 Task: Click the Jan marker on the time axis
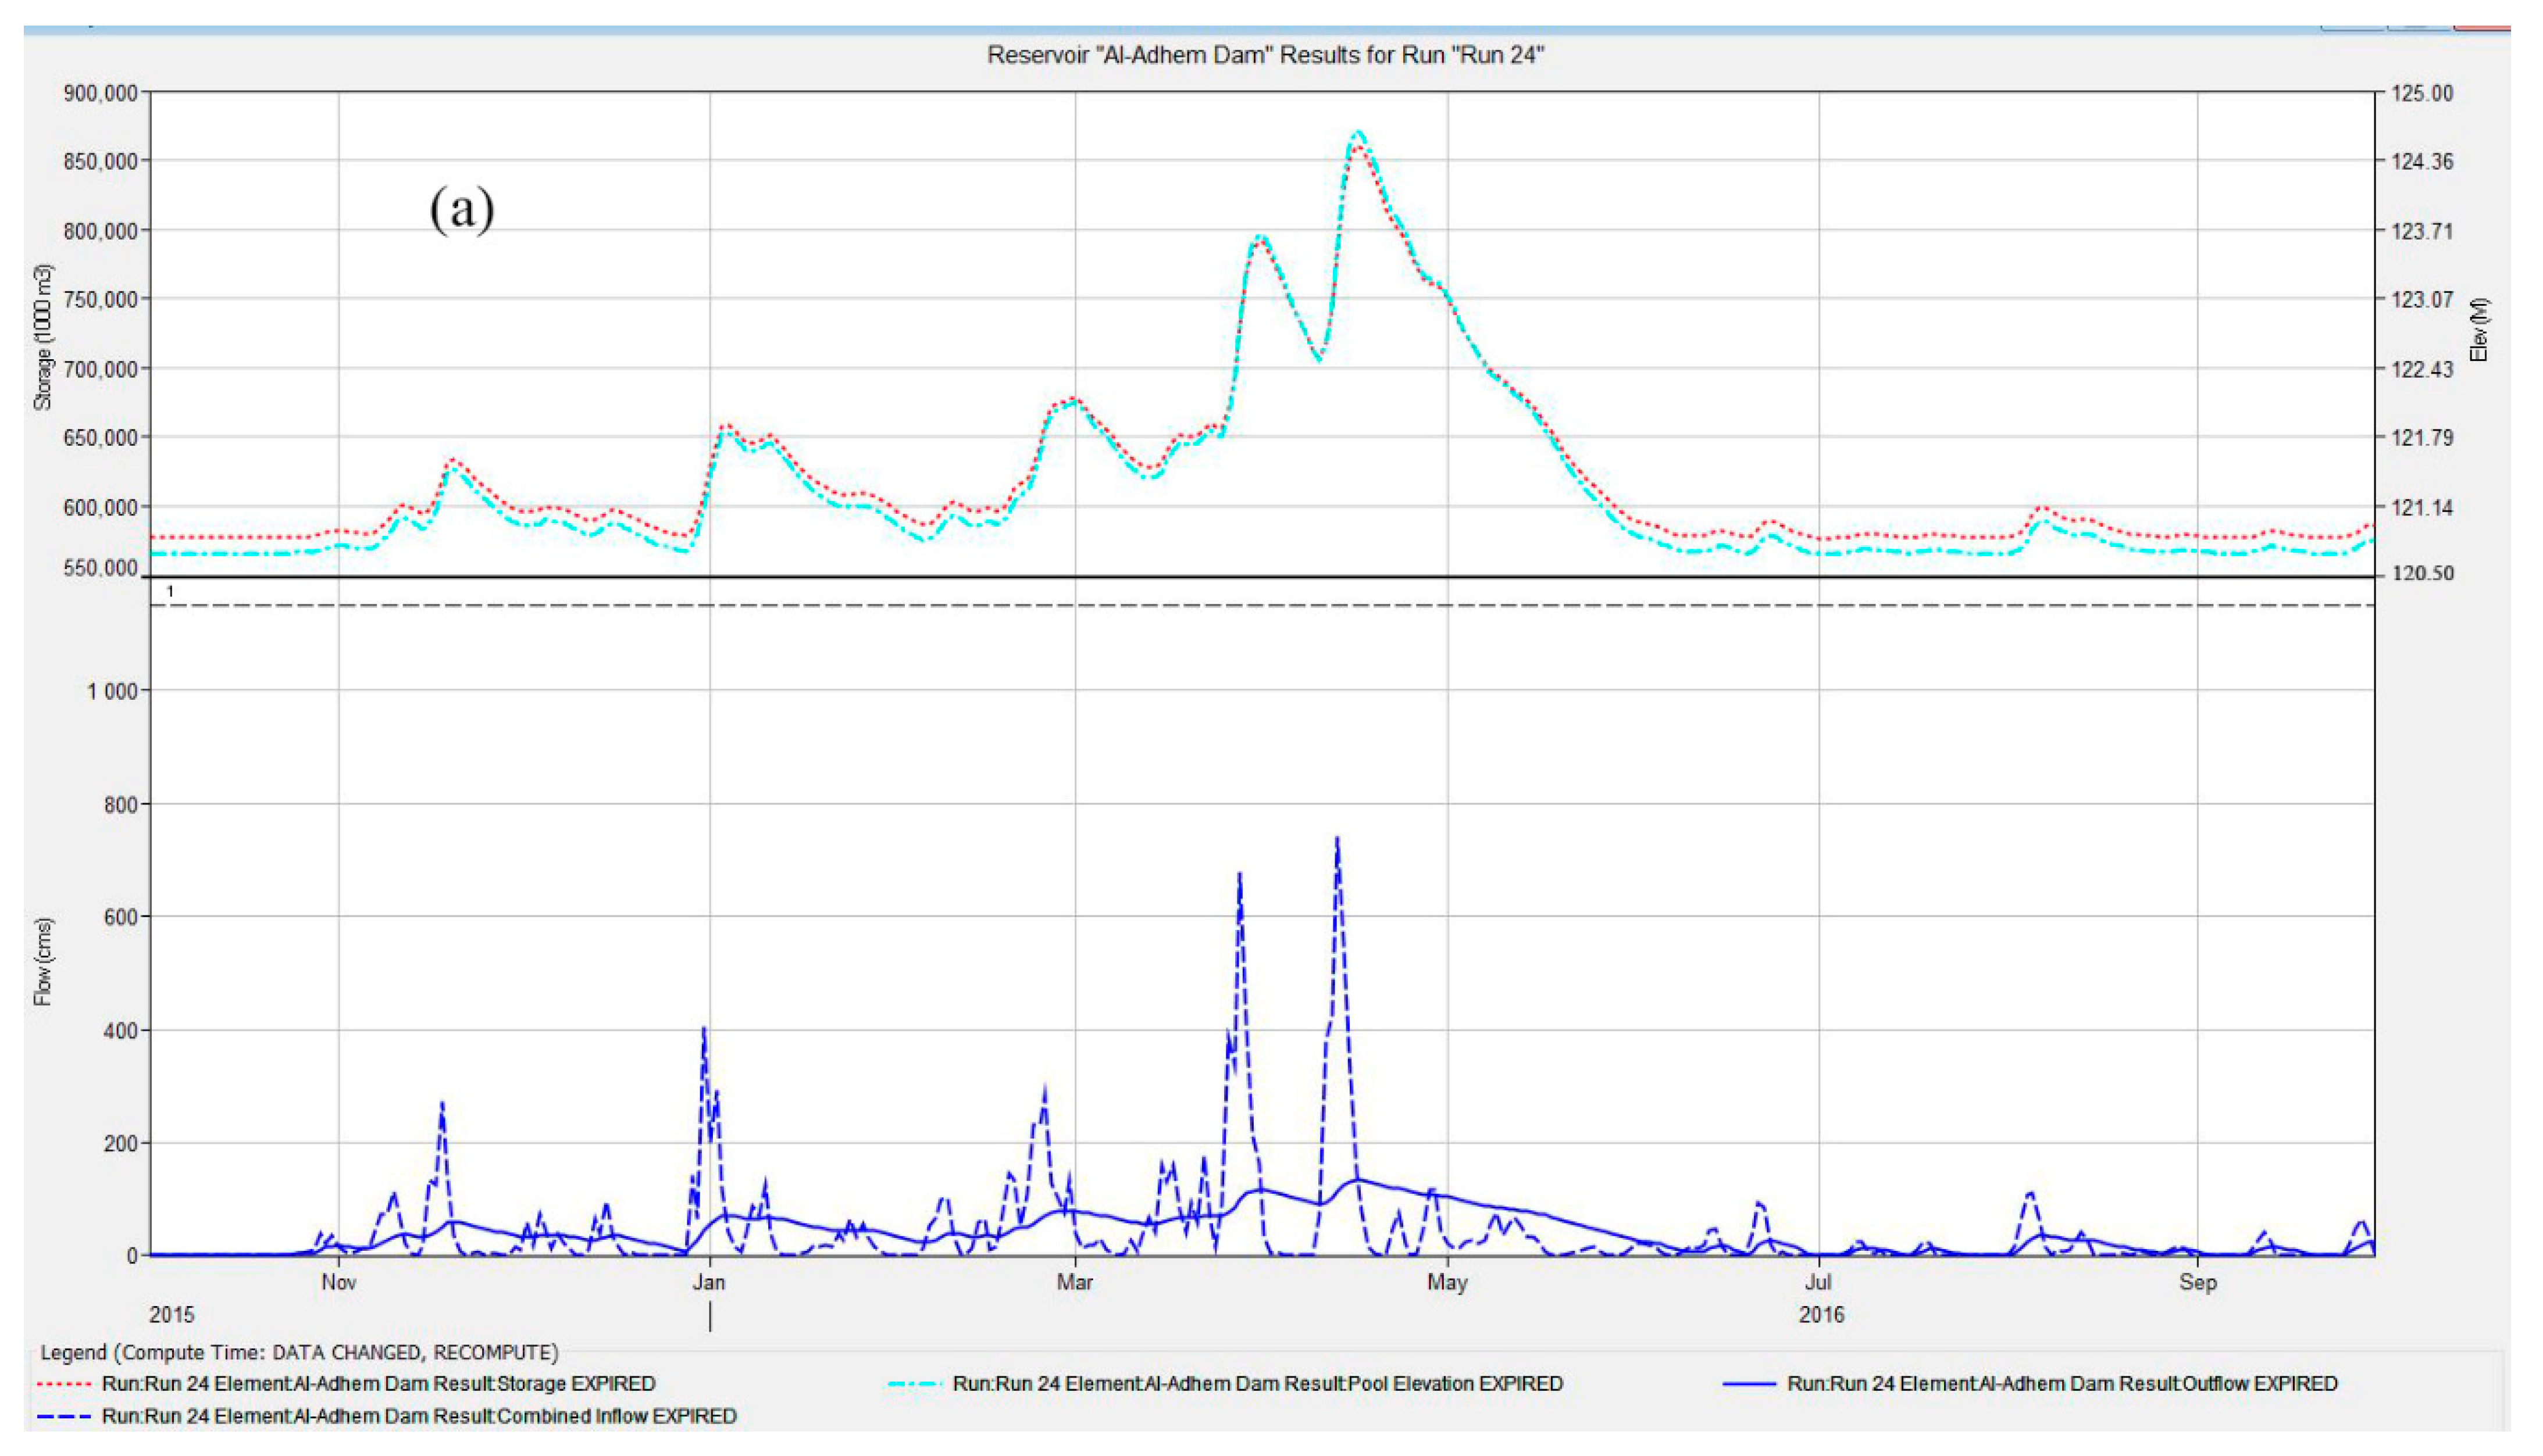coord(709,1282)
